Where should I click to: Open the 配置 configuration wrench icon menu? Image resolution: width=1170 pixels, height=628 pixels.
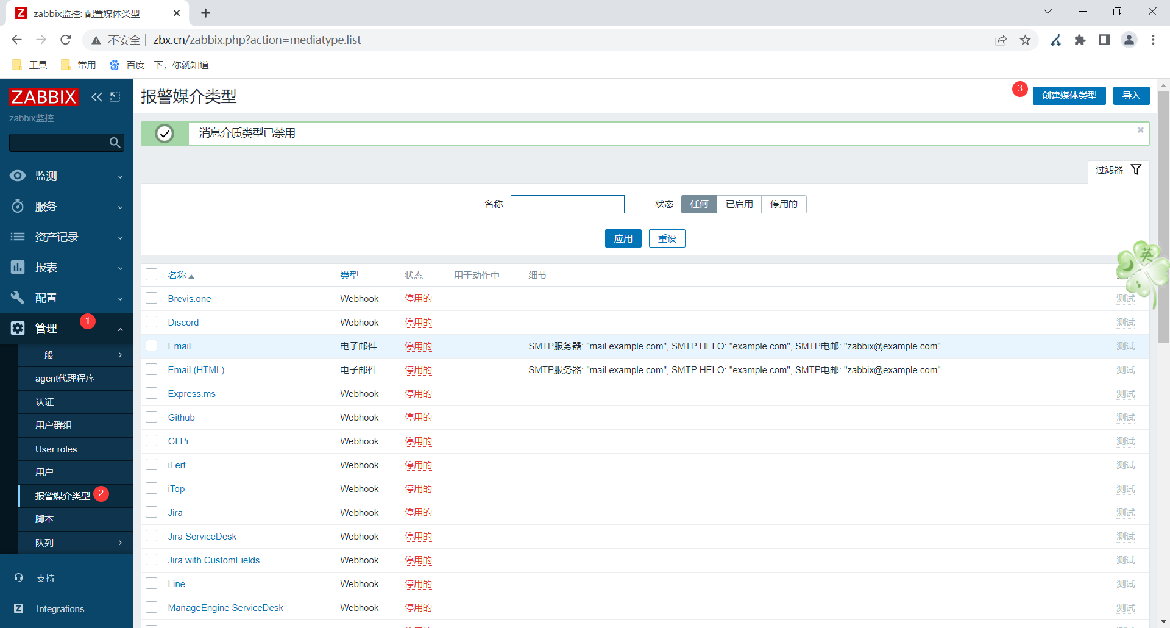coord(18,298)
